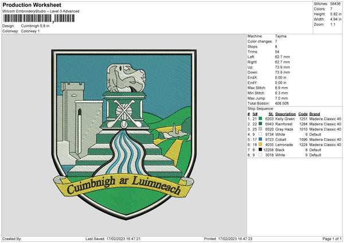Click the embroidered shield design preview
This screenshot has width=344, height=243.
pos(124,135)
